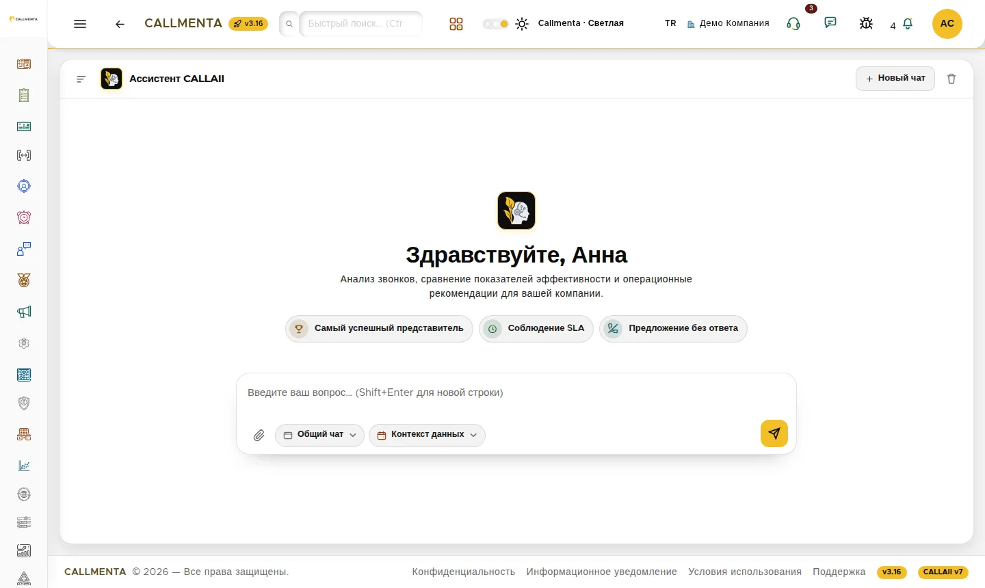Toggle the chat list panel icon
The width and height of the screenshot is (985, 588).
(81, 79)
